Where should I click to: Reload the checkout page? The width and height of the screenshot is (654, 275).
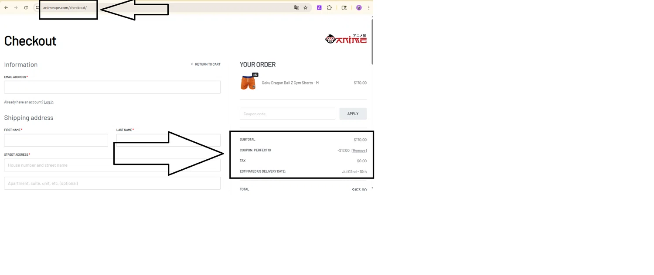tap(26, 7)
